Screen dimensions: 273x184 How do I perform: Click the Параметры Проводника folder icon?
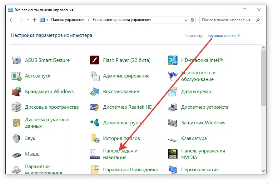tap(95, 169)
